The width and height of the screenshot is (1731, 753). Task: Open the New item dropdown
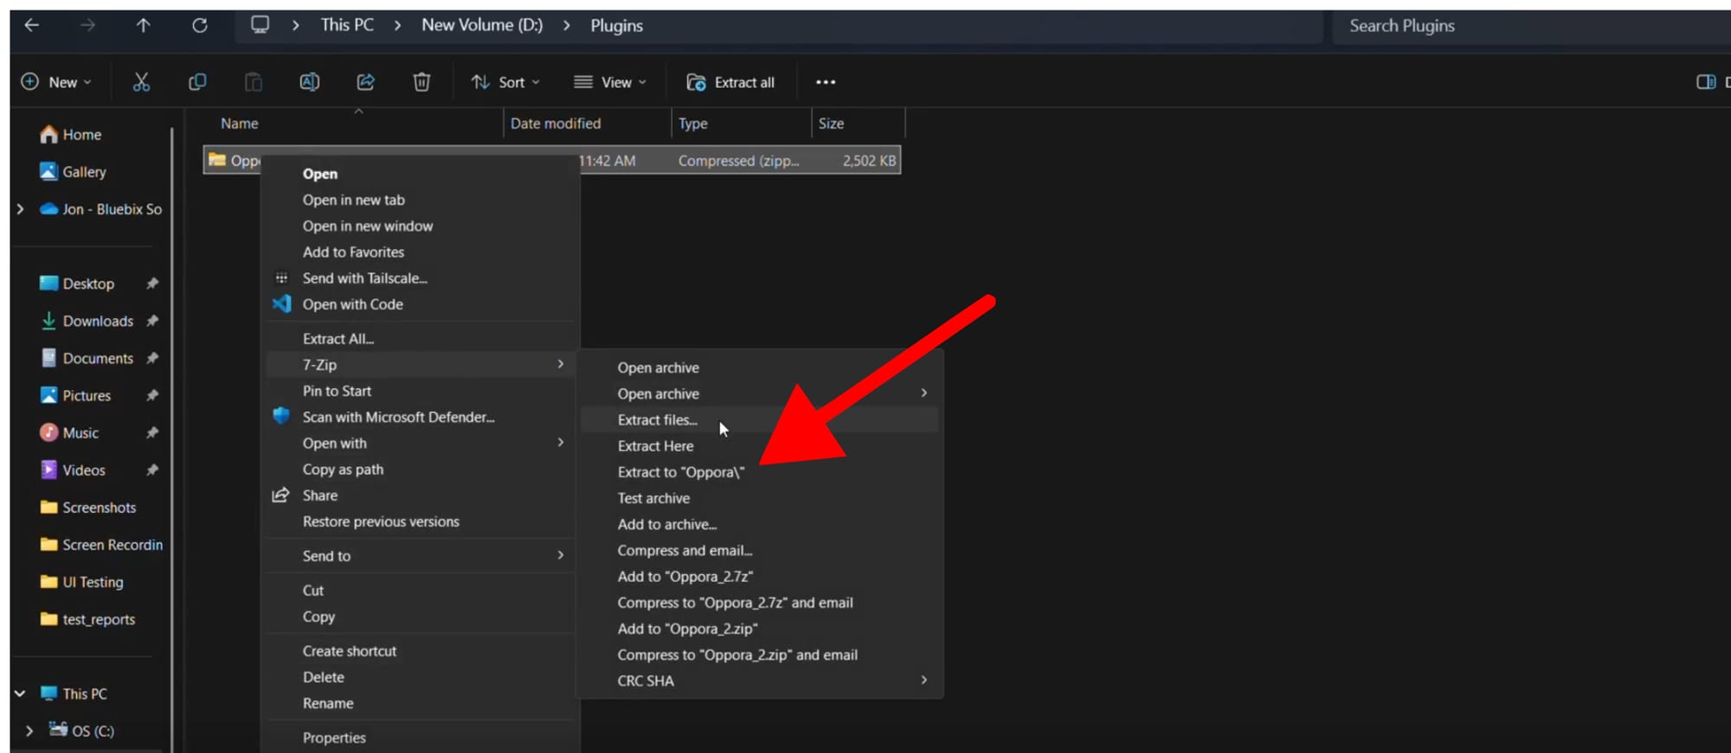(x=56, y=82)
